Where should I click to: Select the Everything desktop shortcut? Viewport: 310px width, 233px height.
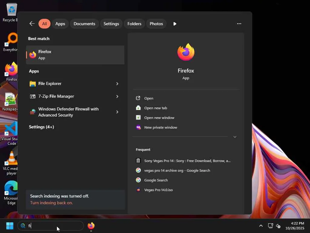coord(10,42)
